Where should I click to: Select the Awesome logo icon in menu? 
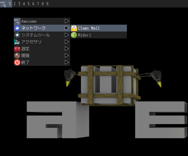pos(17,21)
